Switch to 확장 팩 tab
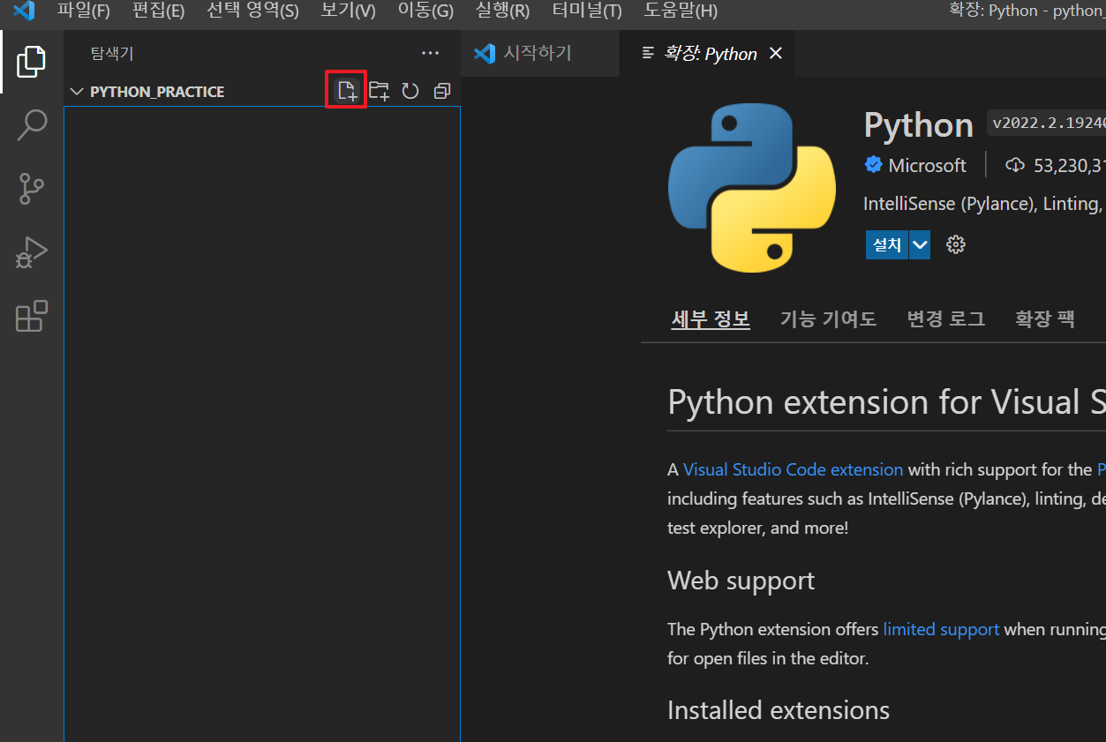This screenshot has width=1106, height=742. [1045, 319]
